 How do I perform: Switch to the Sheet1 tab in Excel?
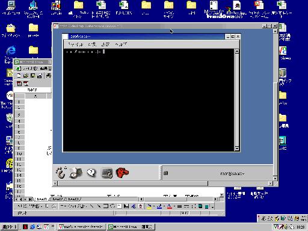coord(42,199)
